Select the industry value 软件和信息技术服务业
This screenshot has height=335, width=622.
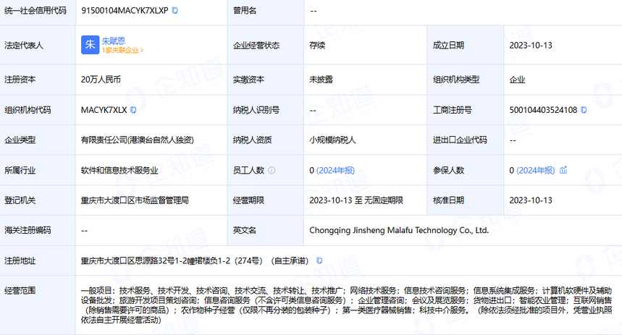tap(119, 170)
